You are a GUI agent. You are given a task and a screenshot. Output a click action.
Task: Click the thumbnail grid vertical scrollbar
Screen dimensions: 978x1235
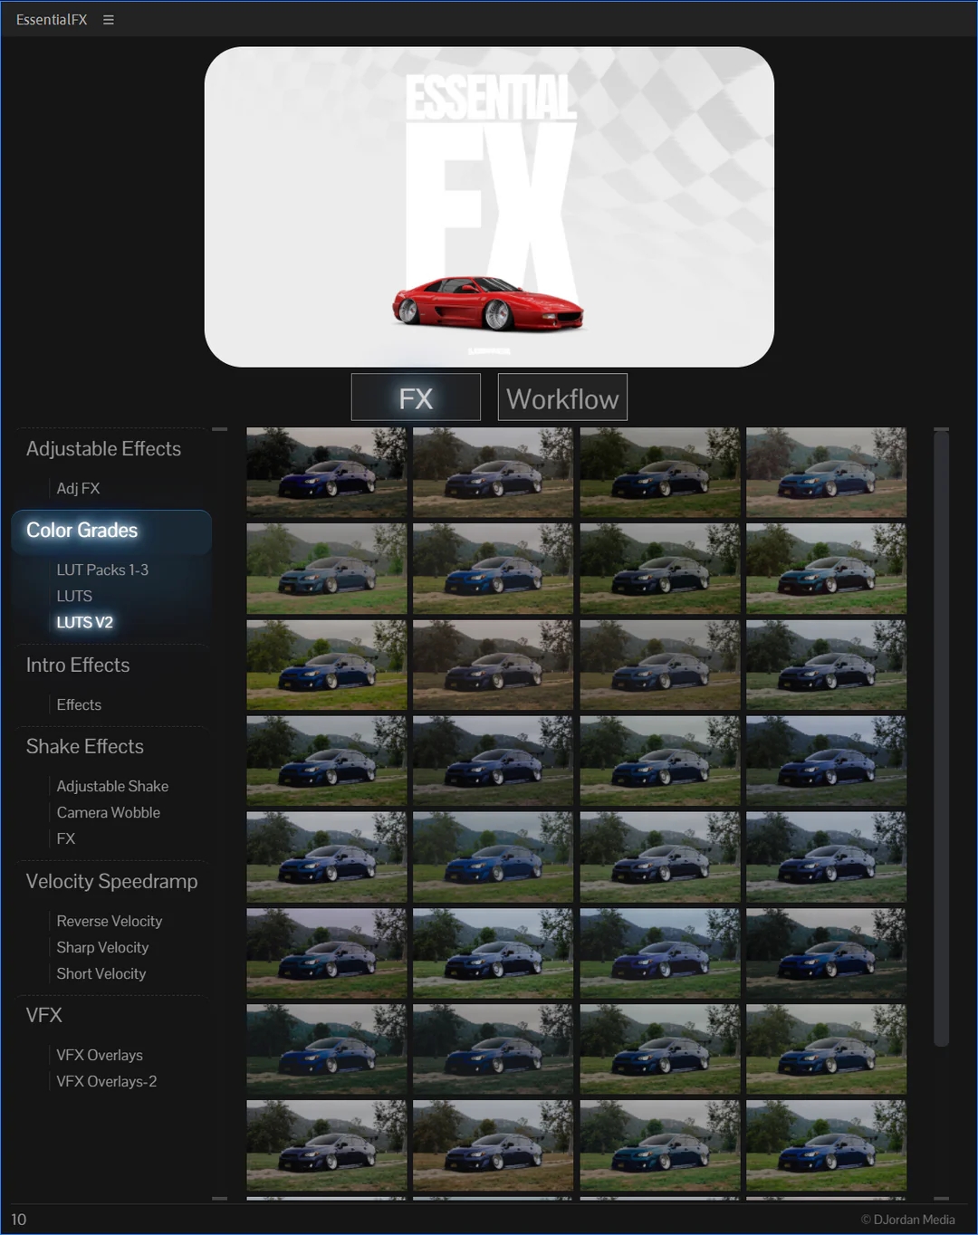click(941, 738)
